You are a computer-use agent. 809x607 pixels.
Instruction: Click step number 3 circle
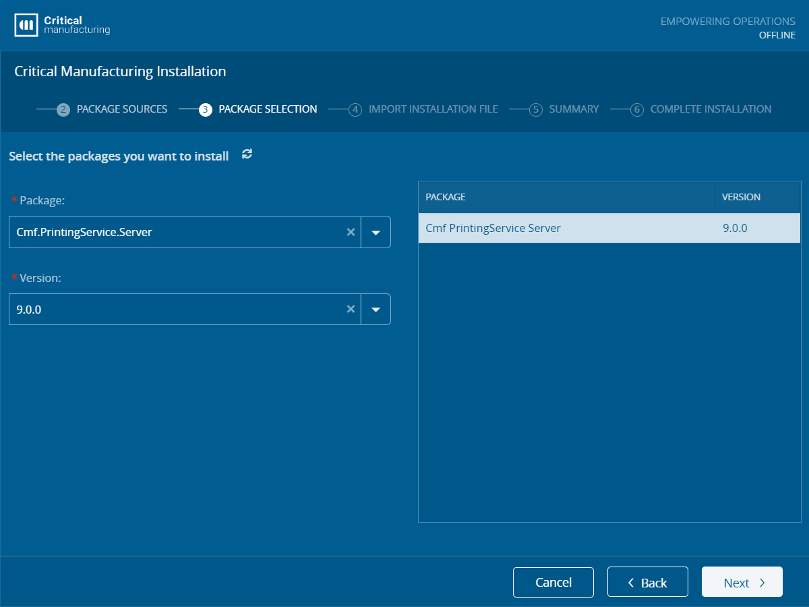(x=206, y=110)
